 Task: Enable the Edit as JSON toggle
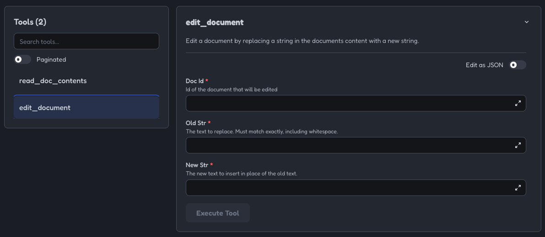pos(518,65)
